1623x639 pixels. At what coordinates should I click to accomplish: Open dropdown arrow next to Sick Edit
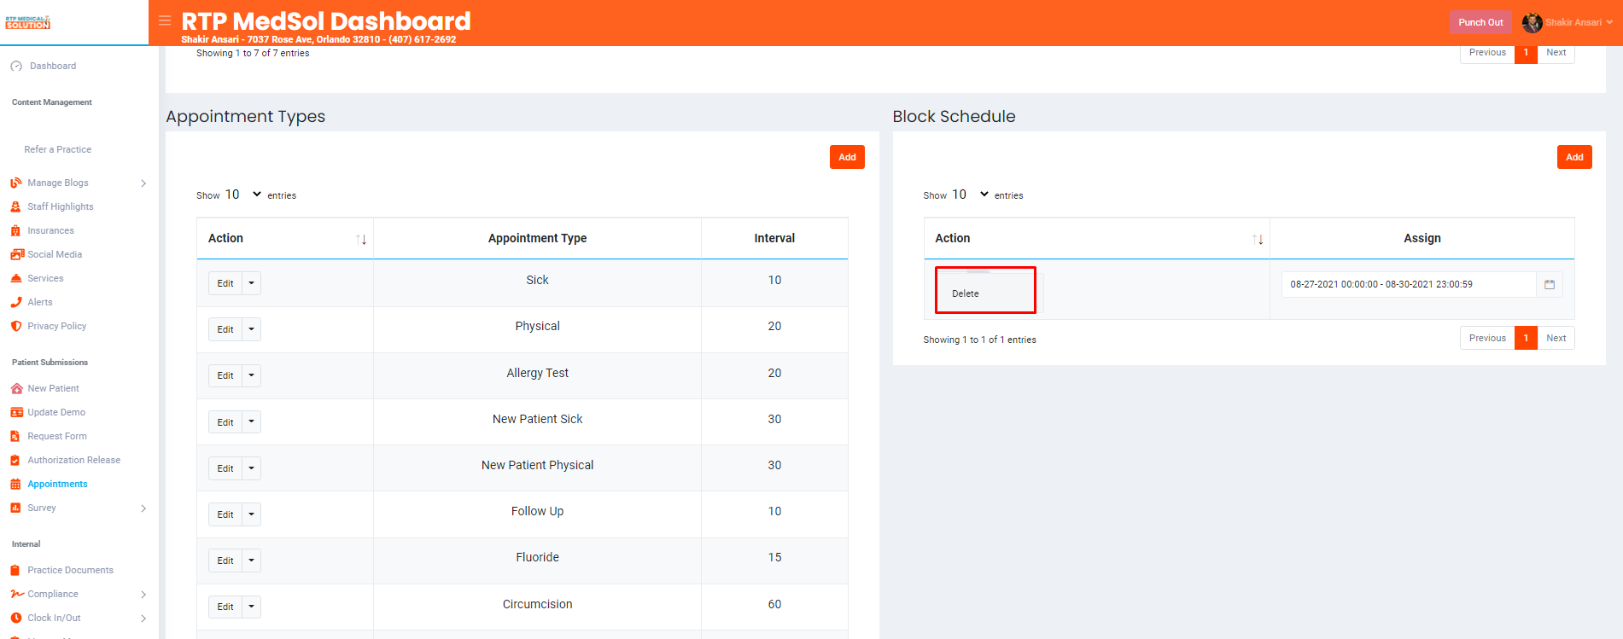(x=252, y=283)
